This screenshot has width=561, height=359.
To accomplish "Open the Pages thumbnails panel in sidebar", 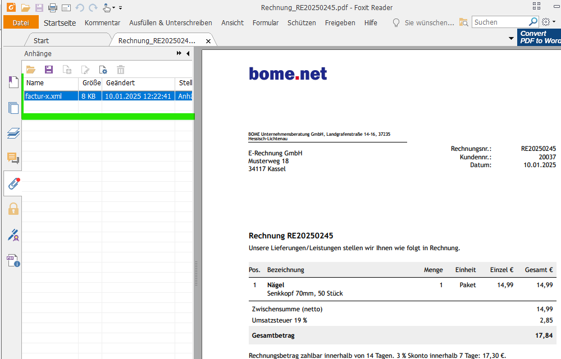I will (13, 108).
